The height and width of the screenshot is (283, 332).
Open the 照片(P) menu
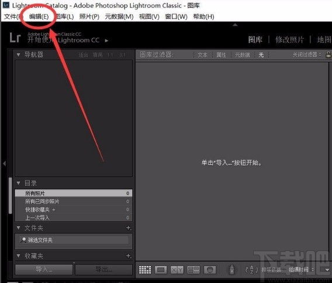[x=89, y=16]
